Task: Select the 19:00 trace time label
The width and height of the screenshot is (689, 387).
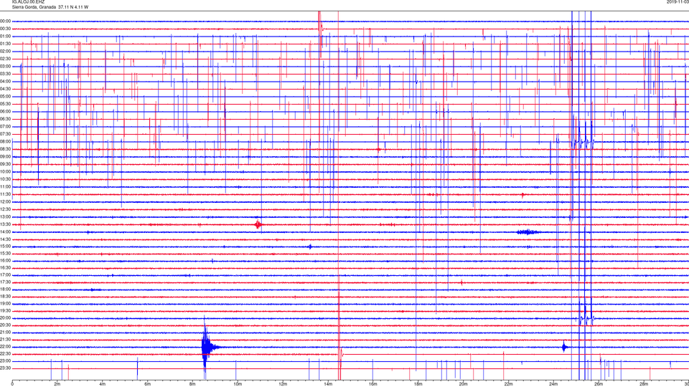Action: tap(6, 304)
